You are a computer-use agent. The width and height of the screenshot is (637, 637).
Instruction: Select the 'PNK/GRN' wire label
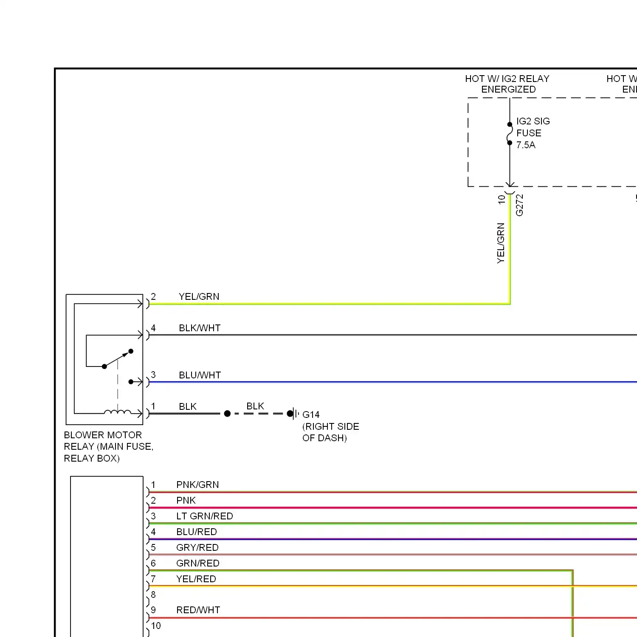[x=197, y=485]
